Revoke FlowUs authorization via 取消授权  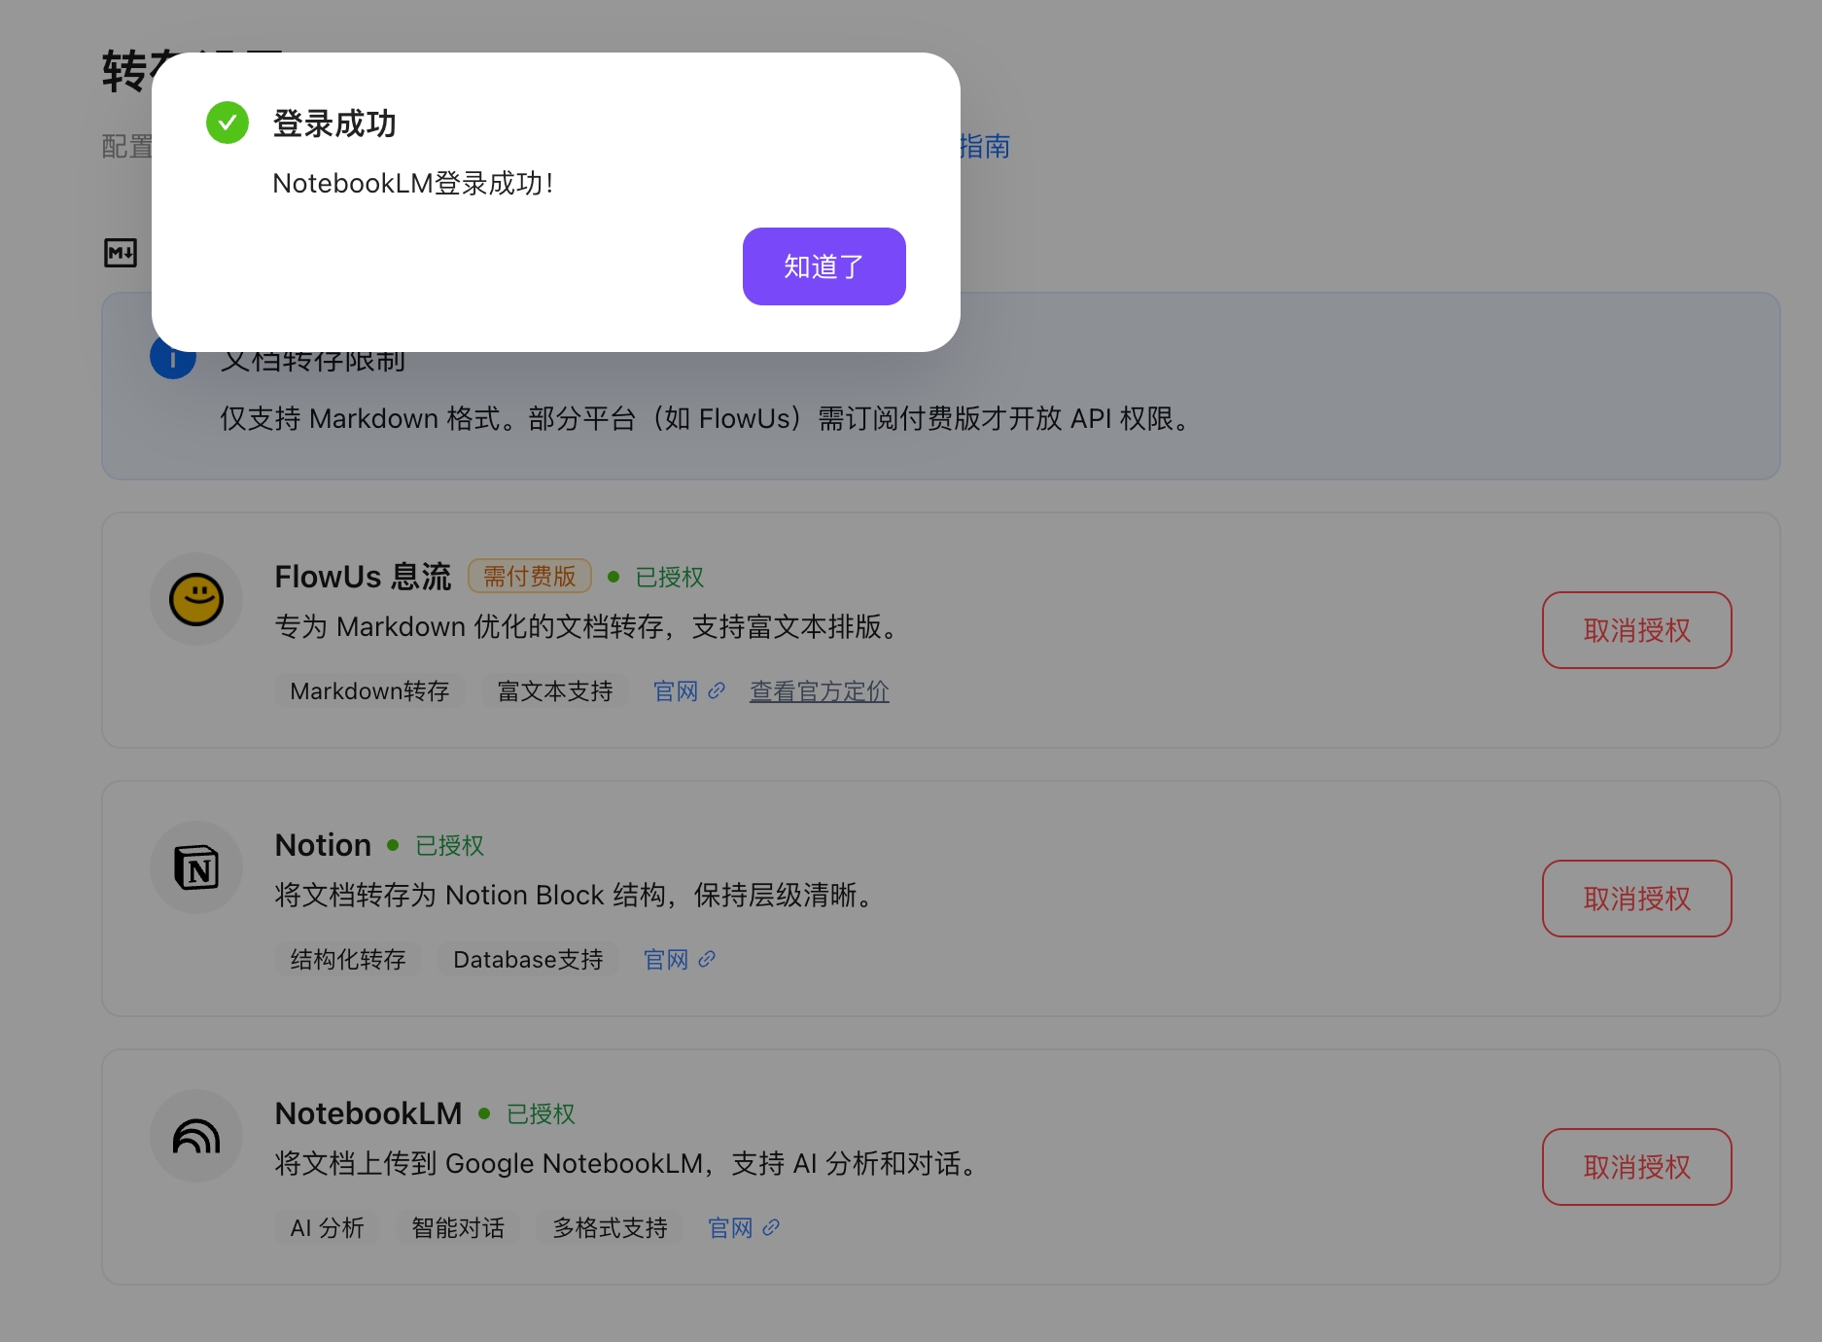click(x=1636, y=630)
